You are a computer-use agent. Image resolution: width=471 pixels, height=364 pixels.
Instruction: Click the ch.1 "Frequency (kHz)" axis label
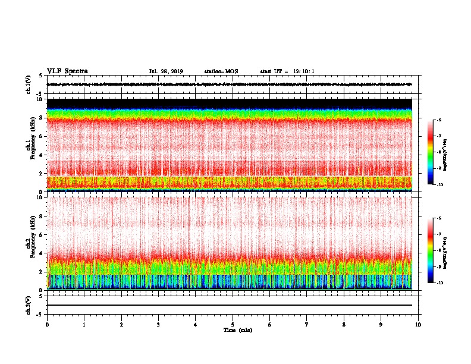click(x=33, y=138)
